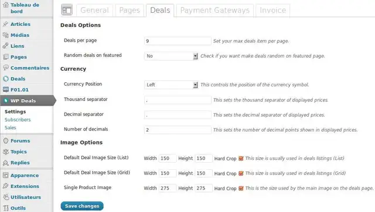375x212 pixels.
Task: Open the Payment Gateways tab
Action: coord(215,11)
